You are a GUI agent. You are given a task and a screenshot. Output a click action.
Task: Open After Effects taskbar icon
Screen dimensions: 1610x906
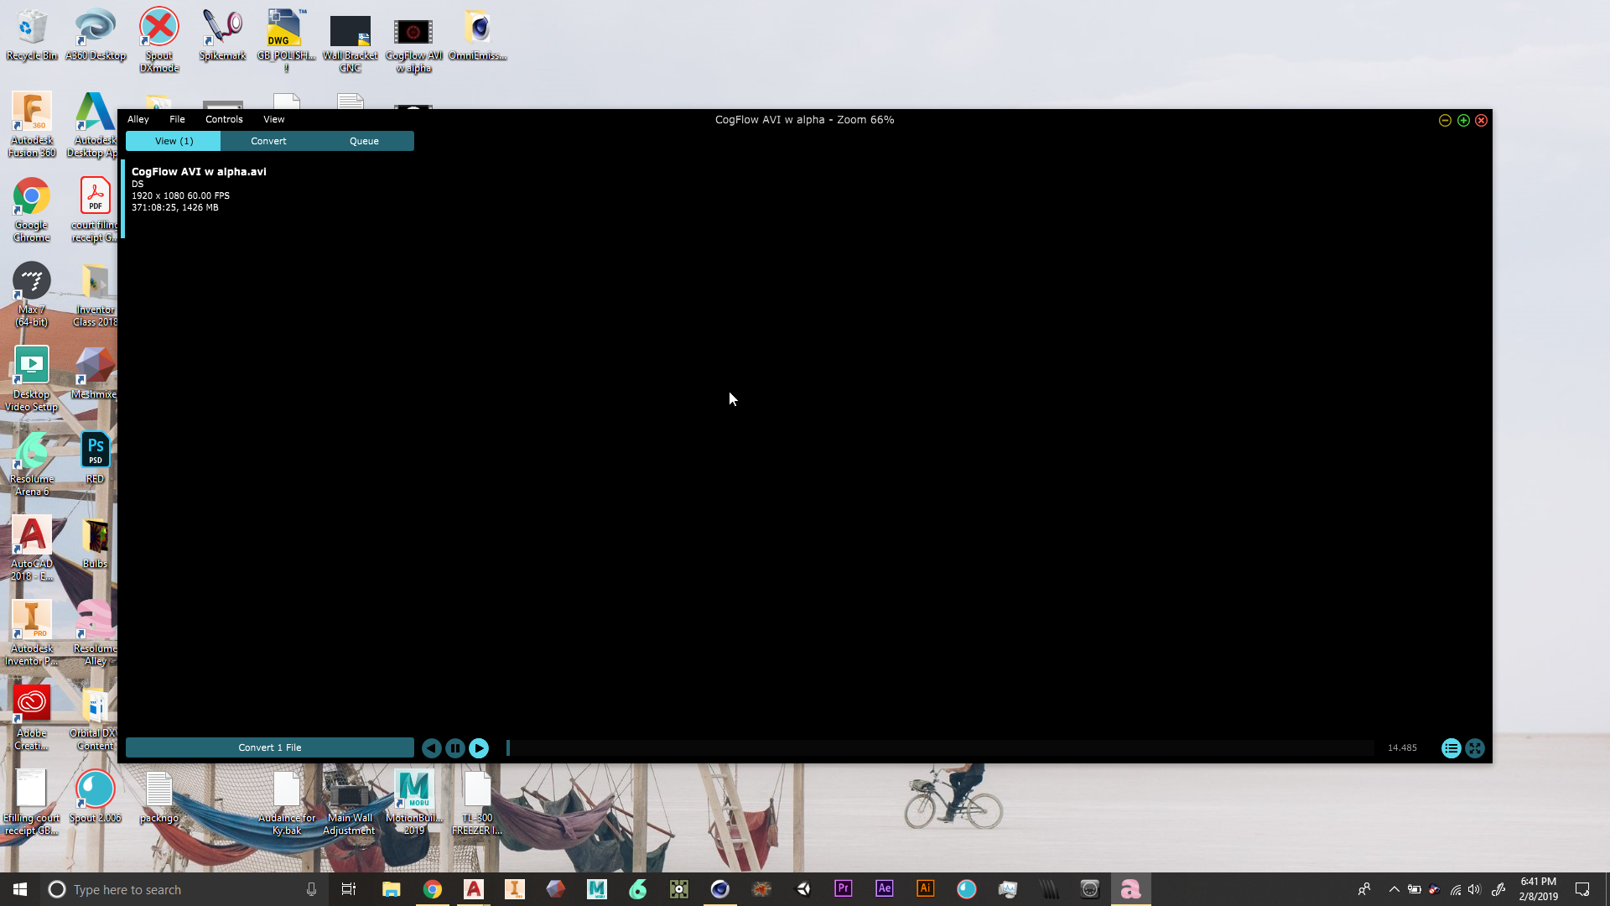coord(884,888)
